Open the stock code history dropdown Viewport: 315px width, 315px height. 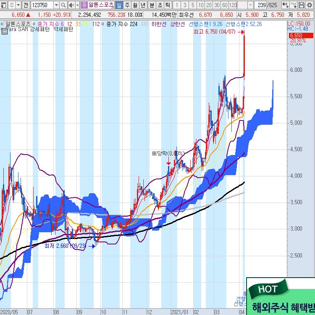(x=56, y=5)
